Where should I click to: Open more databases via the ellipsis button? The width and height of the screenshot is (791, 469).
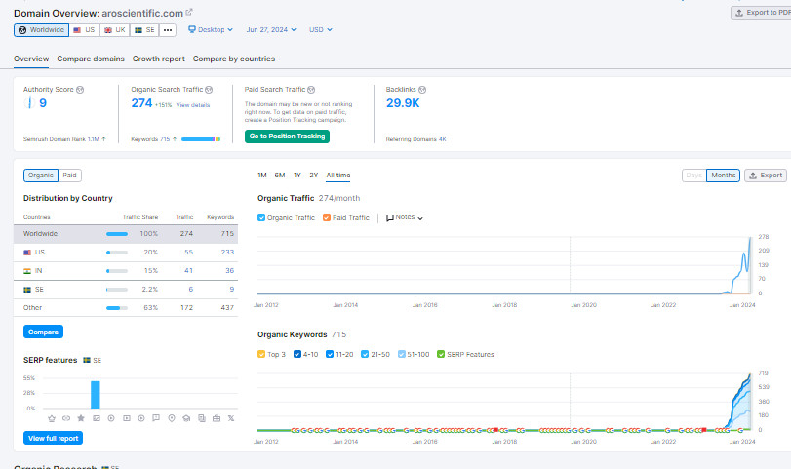coord(168,30)
